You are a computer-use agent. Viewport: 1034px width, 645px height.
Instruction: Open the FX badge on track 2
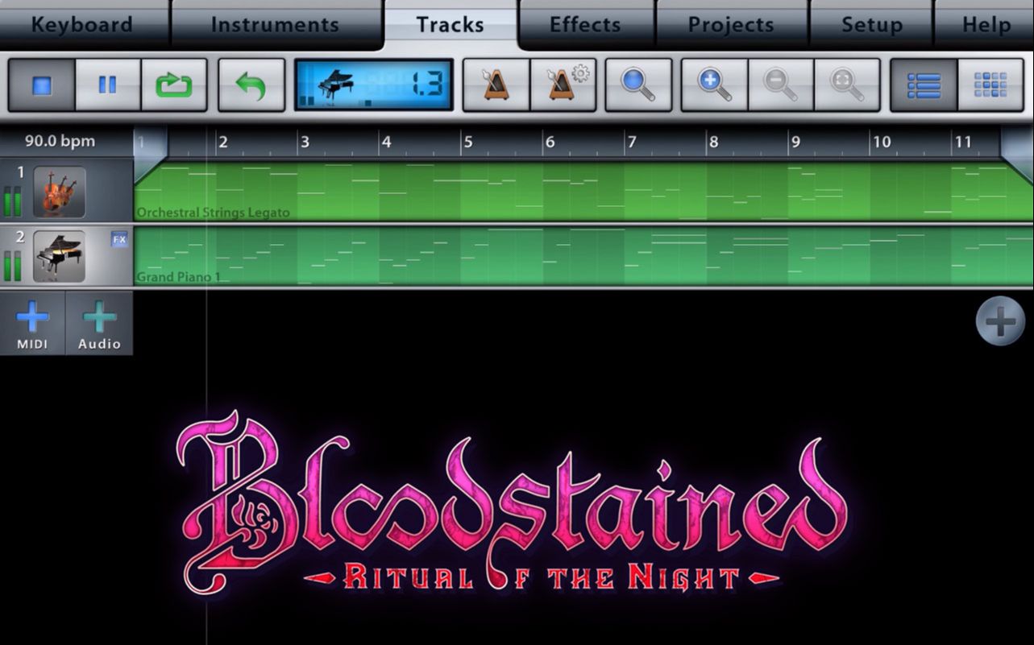click(x=119, y=239)
